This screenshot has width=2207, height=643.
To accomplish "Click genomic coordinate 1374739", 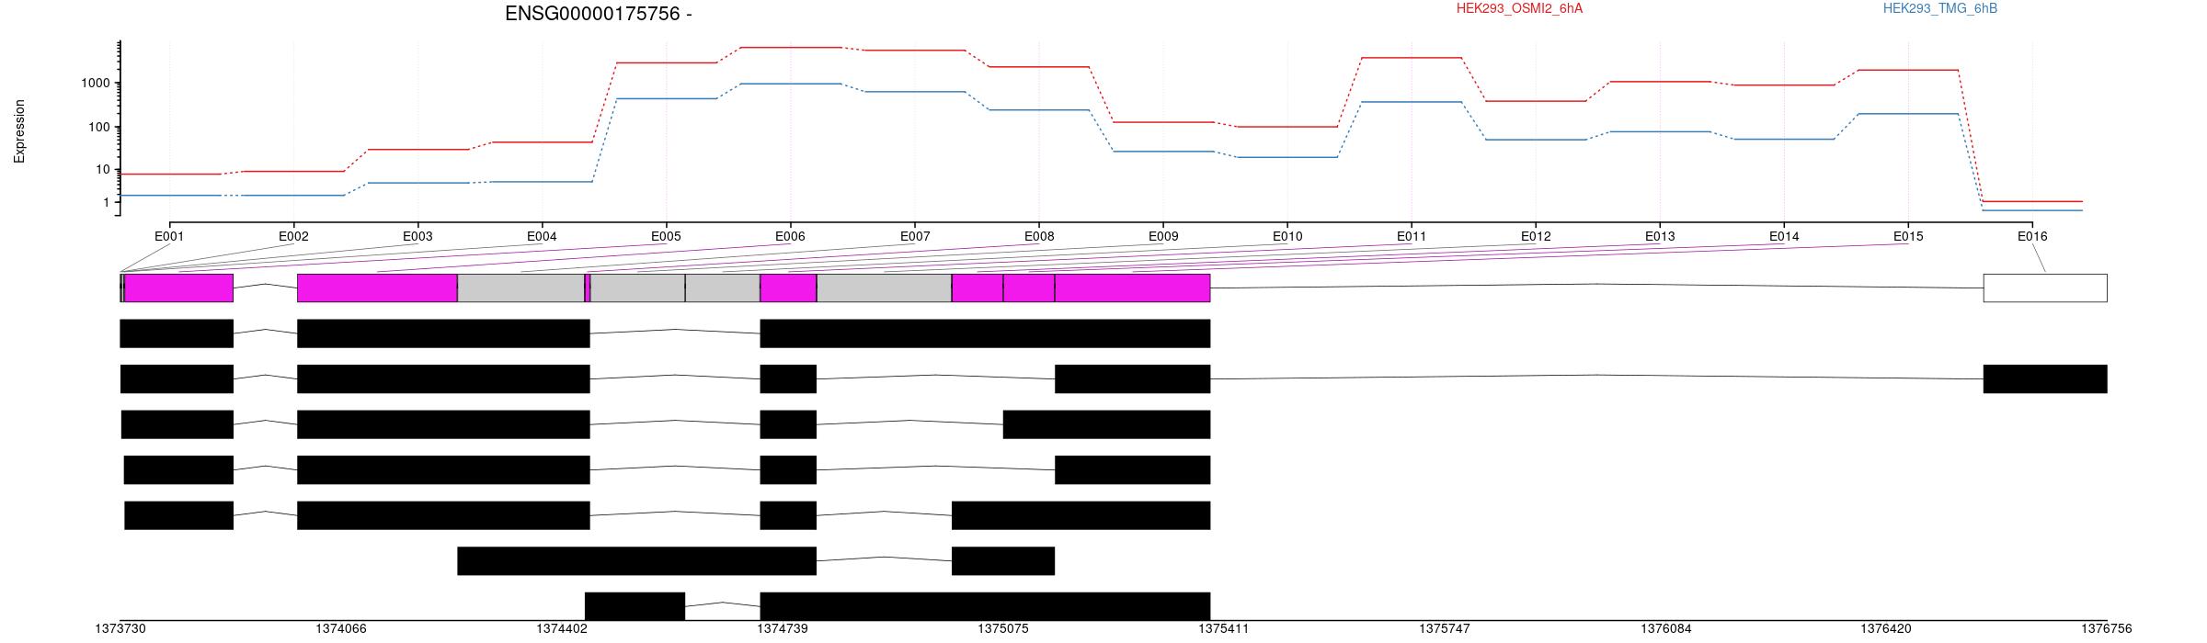I will (783, 629).
